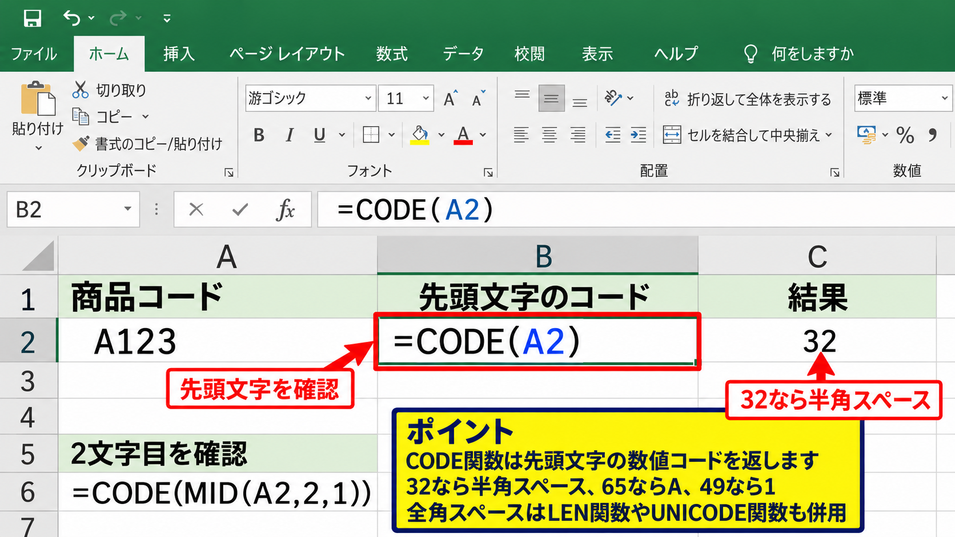Toggle italic I formatting
The height and width of the screenshot is (537, 955).
[x=290, y=135]
